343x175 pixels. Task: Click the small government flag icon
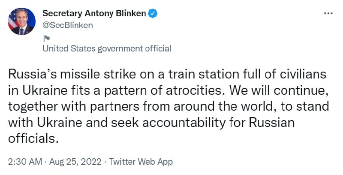coord(45,37)
